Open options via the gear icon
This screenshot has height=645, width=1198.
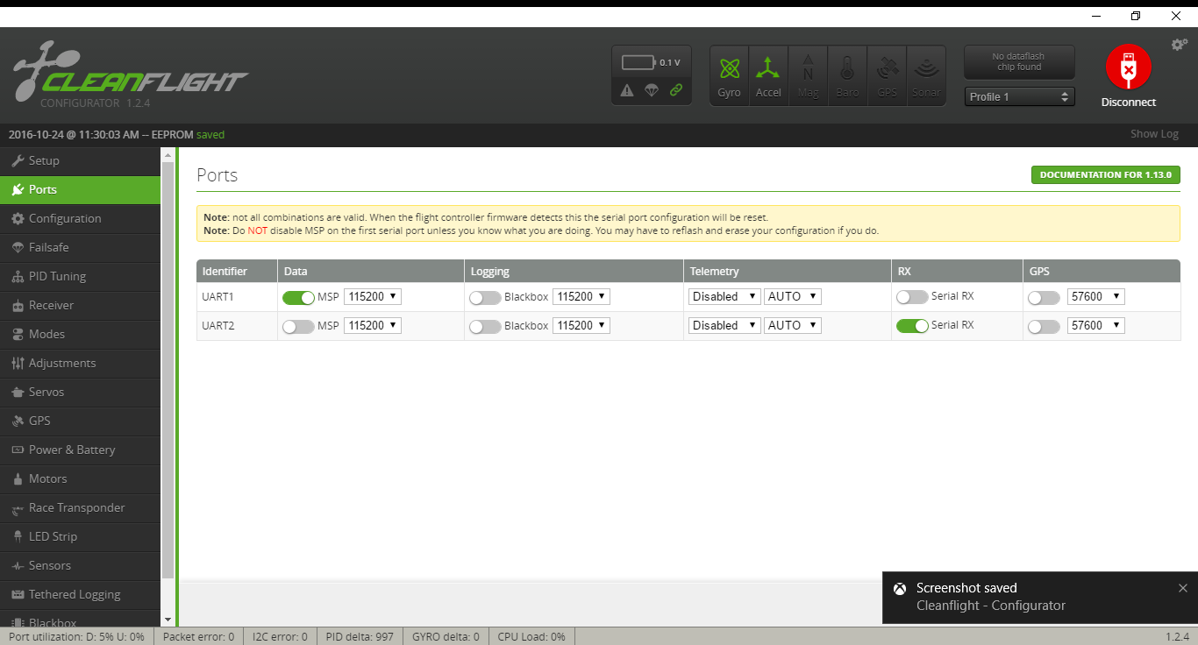coord(1180,44)
